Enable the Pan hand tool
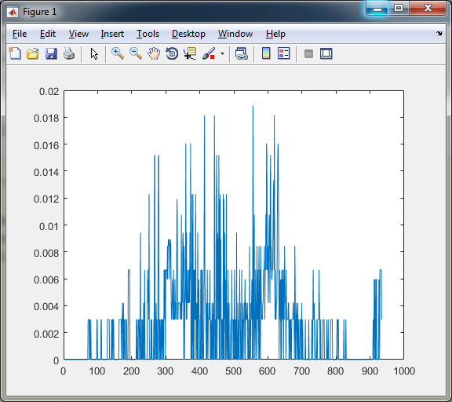452x402 pixels. (154, 53)
